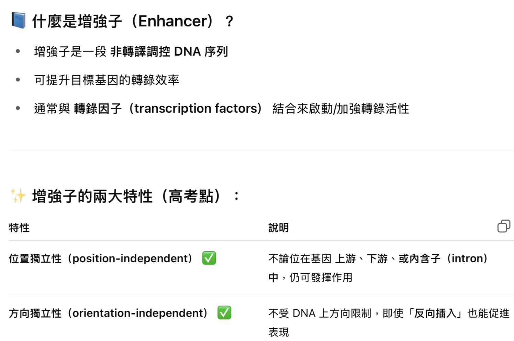Click the sparkles emoji beside the second heading
The width and height of the screenshot is (514, 341).
pyautogui.click(x=18, y=196)
